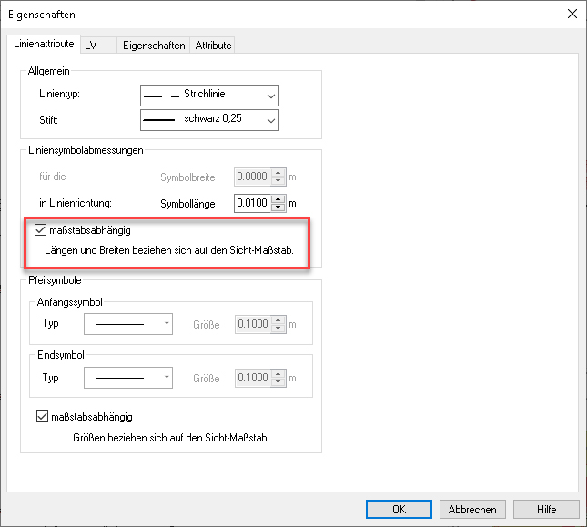587x527 pixels.
Task: Switch to the Linienattribute tab
Action: 44,45
